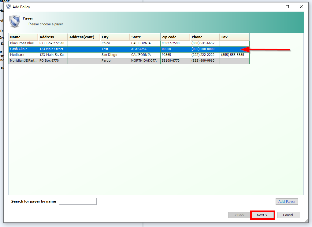Image resolution: width=312 pixels, height=227 pixels.
Task: Sort payers by City column header
Action: [x=115, y=37]
